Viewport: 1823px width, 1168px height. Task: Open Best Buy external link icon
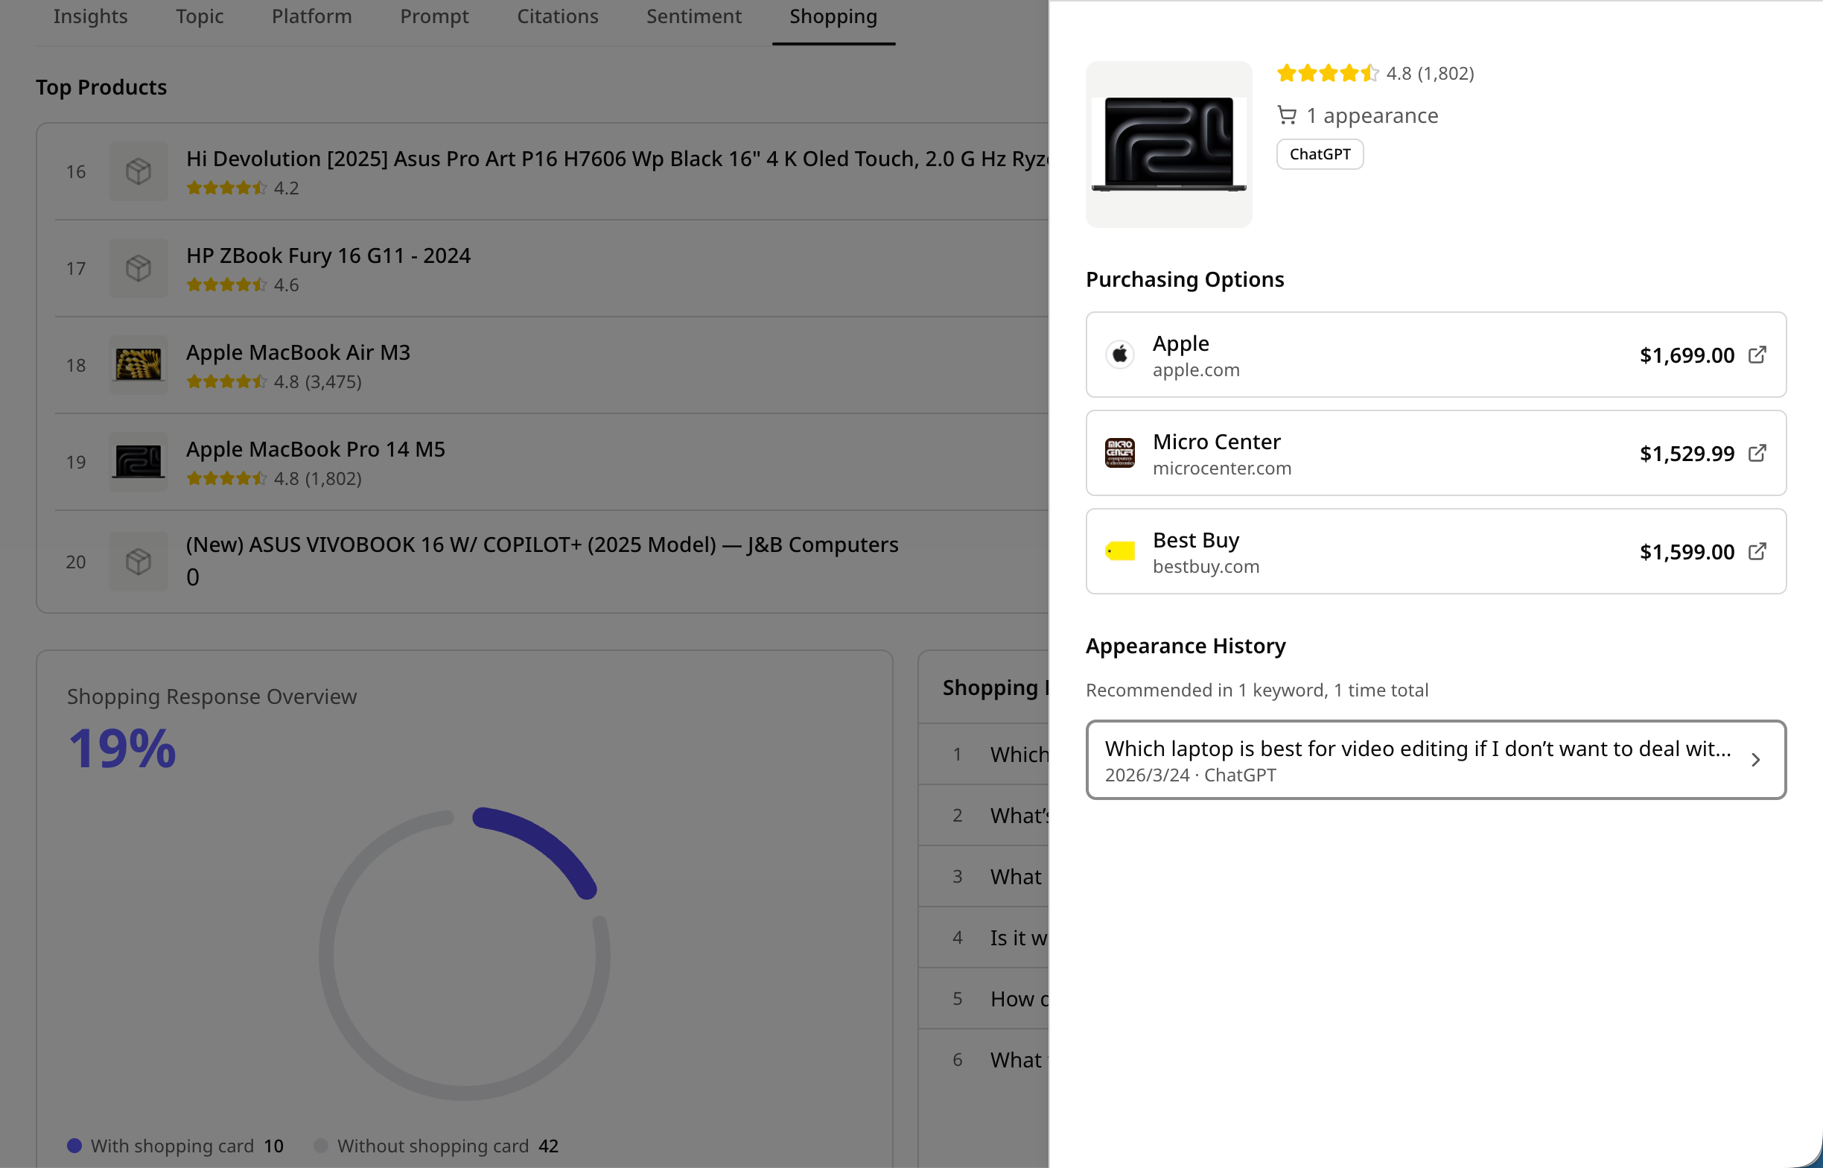1757,551
